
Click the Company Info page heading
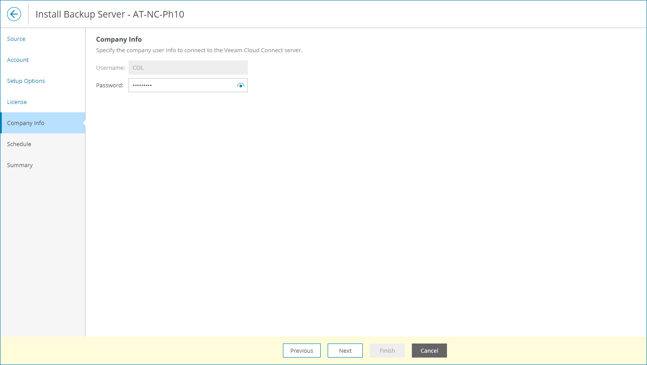[118, 39]
